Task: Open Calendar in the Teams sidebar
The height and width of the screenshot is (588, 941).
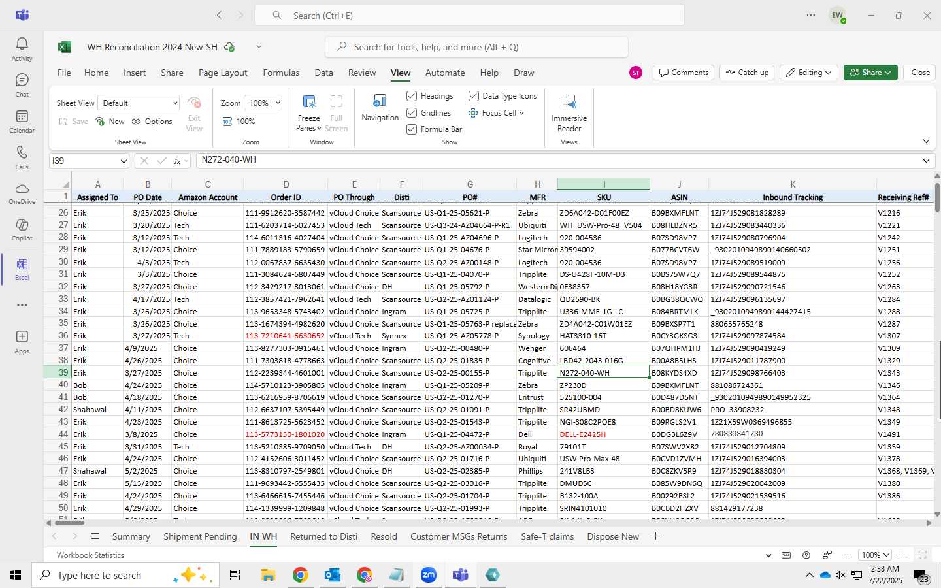Action: (22, 121)
